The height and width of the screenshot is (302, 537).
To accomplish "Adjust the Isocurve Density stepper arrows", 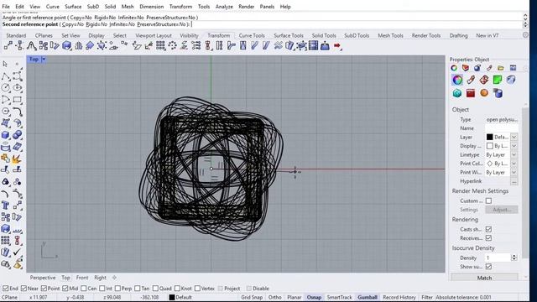I will tap(514, 258).
